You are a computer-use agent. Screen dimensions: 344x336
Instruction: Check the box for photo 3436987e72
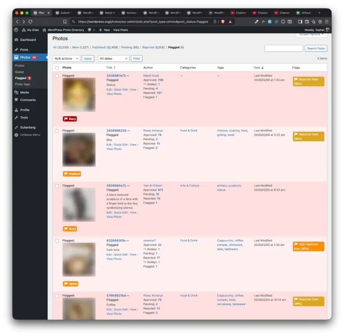pos(57,76)
